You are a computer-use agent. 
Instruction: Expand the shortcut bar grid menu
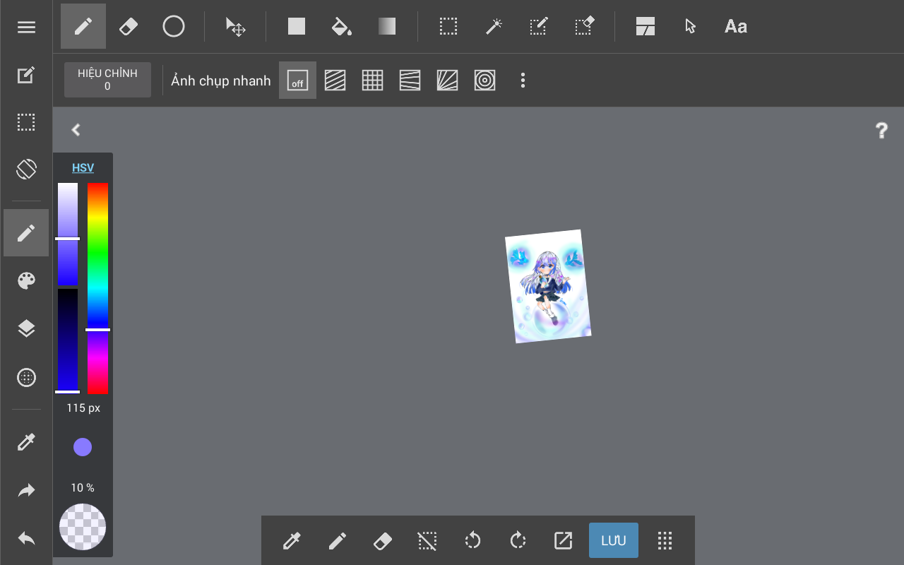pos(664,541)
